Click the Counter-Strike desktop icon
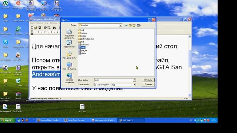237x133 pixels. [6, 70]
